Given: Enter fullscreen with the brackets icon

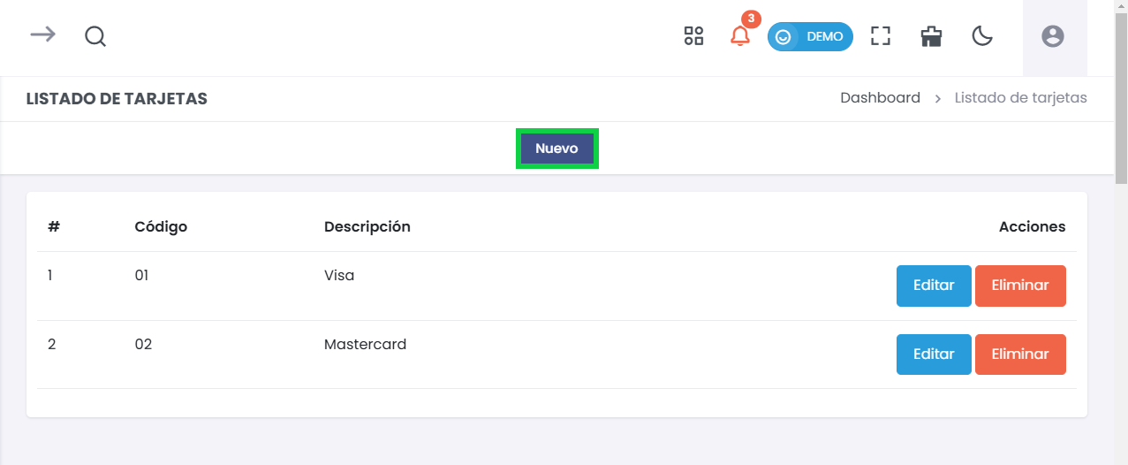Looking at the screenshot, I should pos(880,36).
